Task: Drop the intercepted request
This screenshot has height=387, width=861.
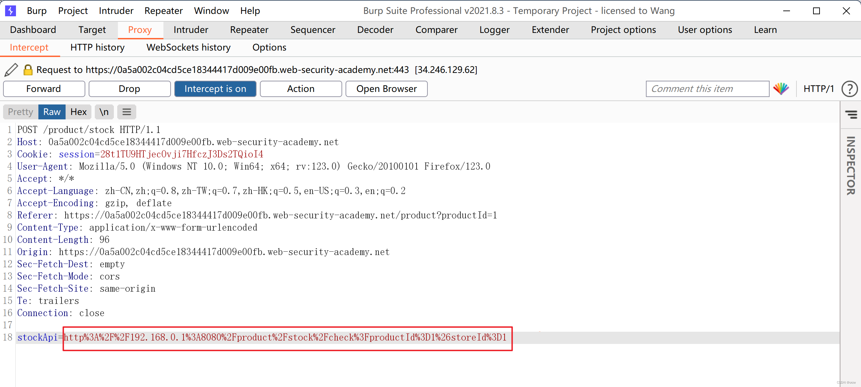Action: (129, 89)
